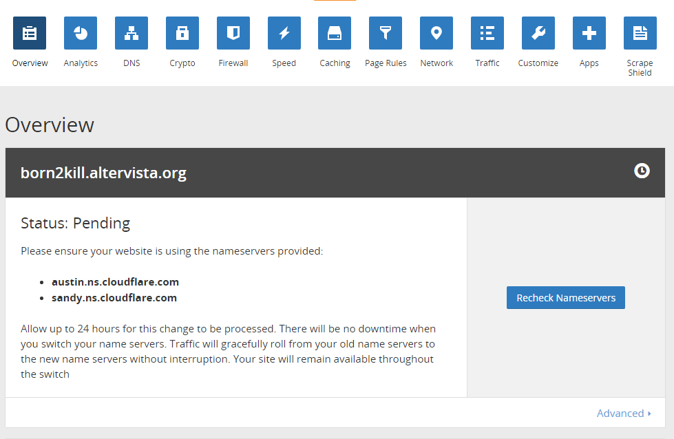Click the Caching drive icon
This screenshot has width=674, height=439.
coord(335,33)
